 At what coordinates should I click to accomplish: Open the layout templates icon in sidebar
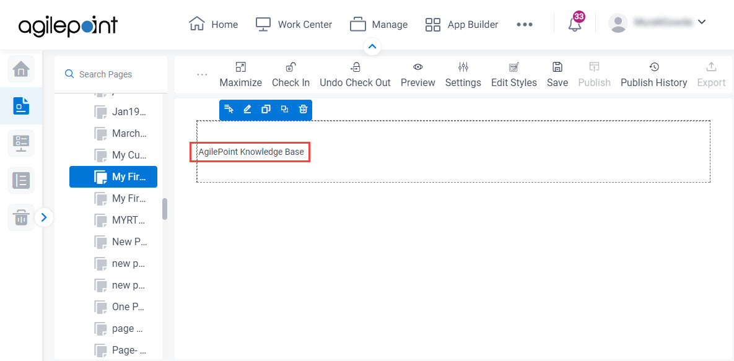pyautogui.click(x=21, y=143)
